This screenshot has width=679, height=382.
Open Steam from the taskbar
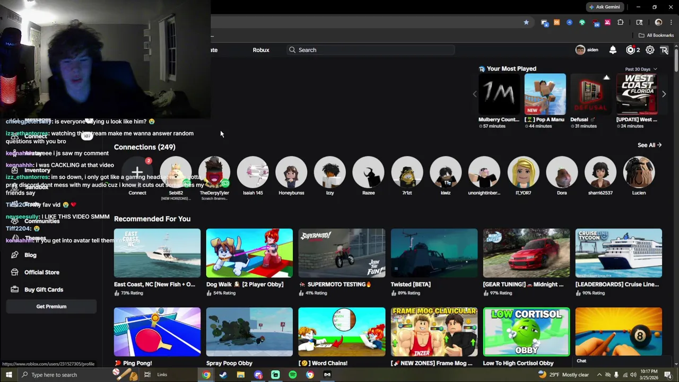coord(223,375)
